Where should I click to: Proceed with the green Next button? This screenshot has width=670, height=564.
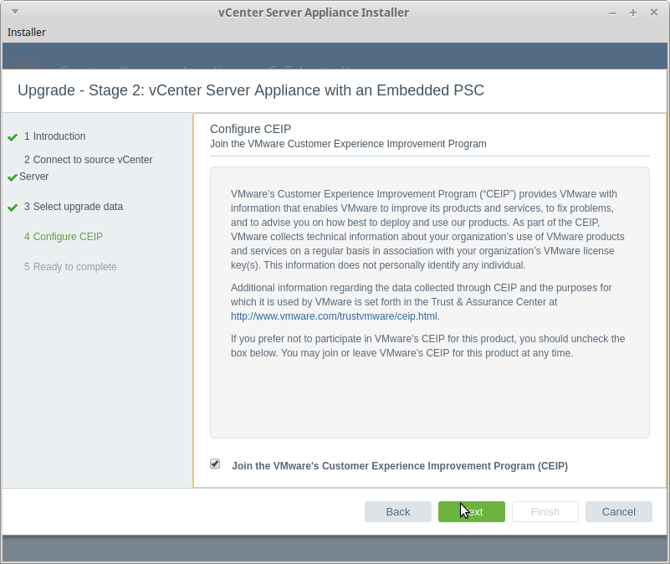[x=471, y=512]
